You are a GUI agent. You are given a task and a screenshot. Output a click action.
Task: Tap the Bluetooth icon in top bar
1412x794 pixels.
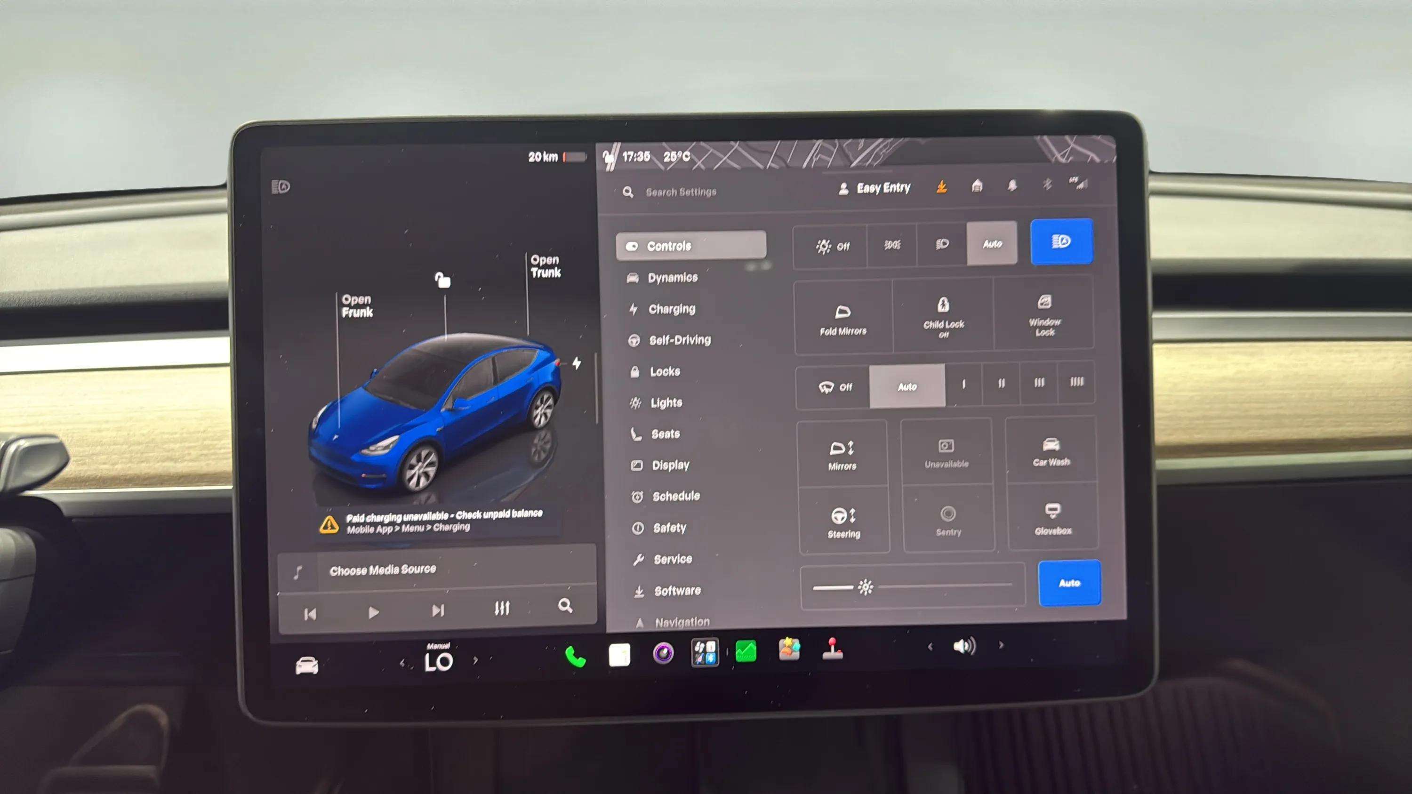[x=1047, y=184]
